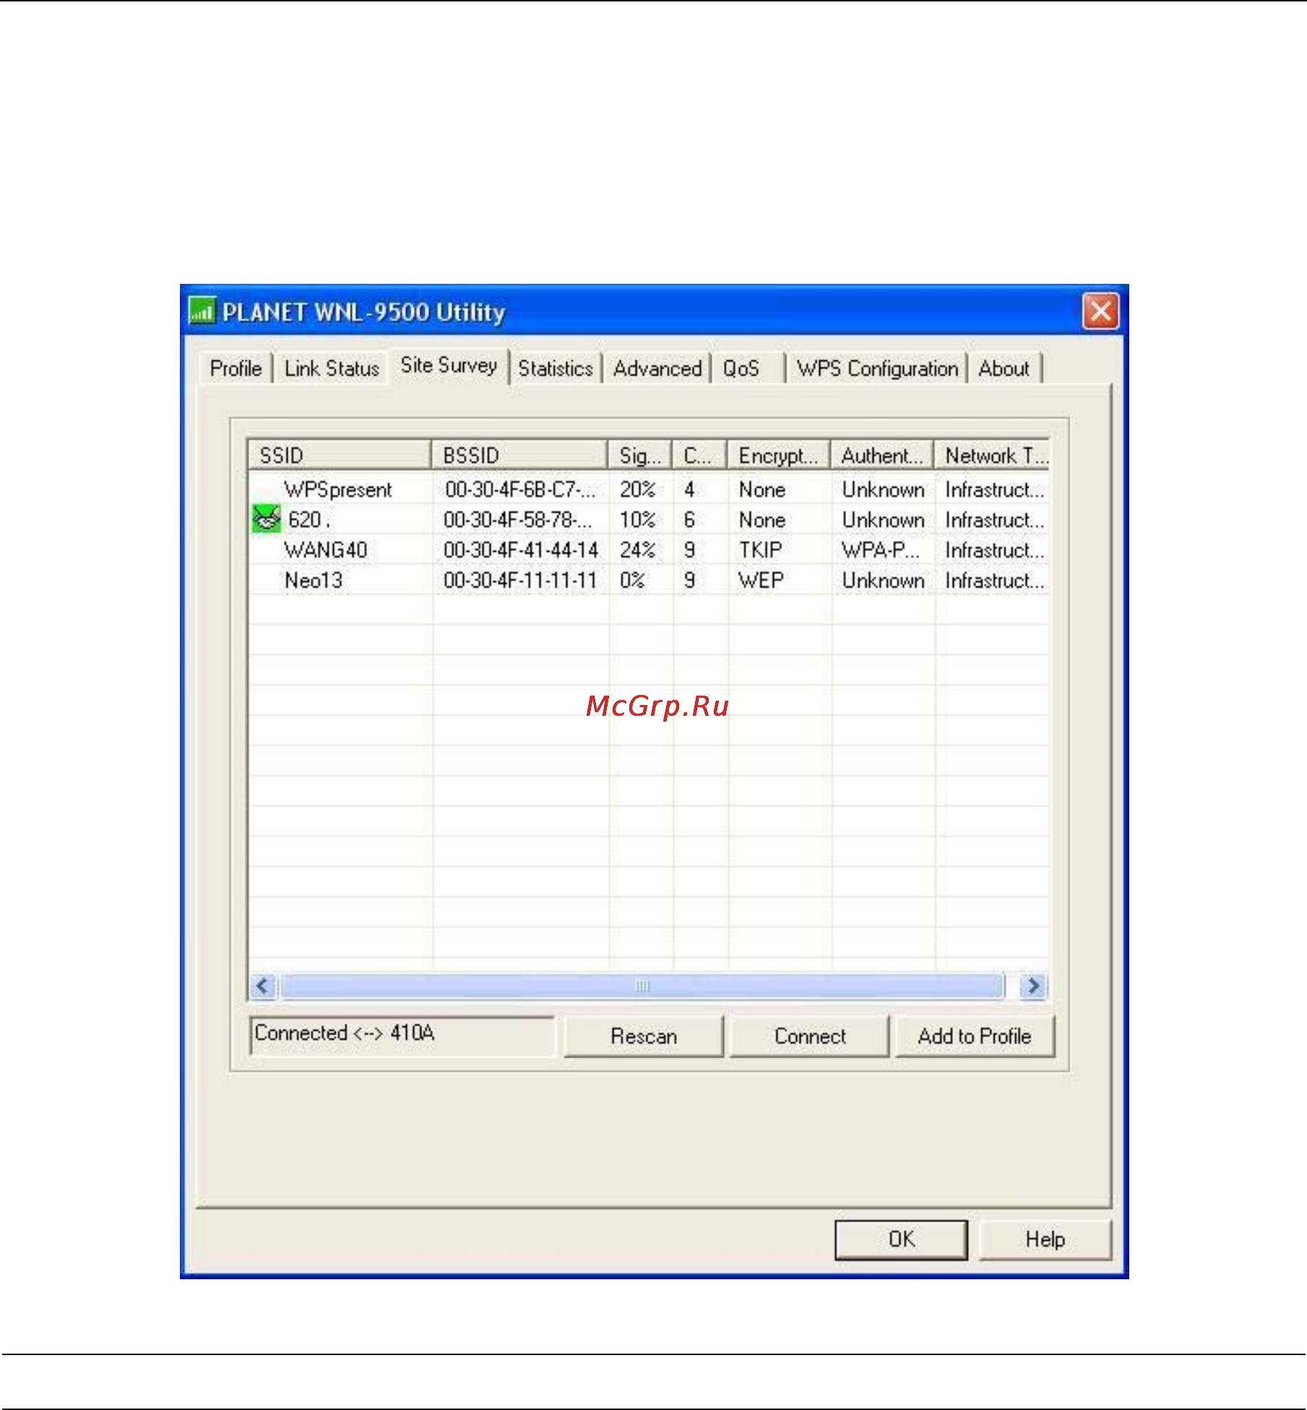Click the 0% signal value
Viewport: 1307px width, 1410px height.
point(632,580)
